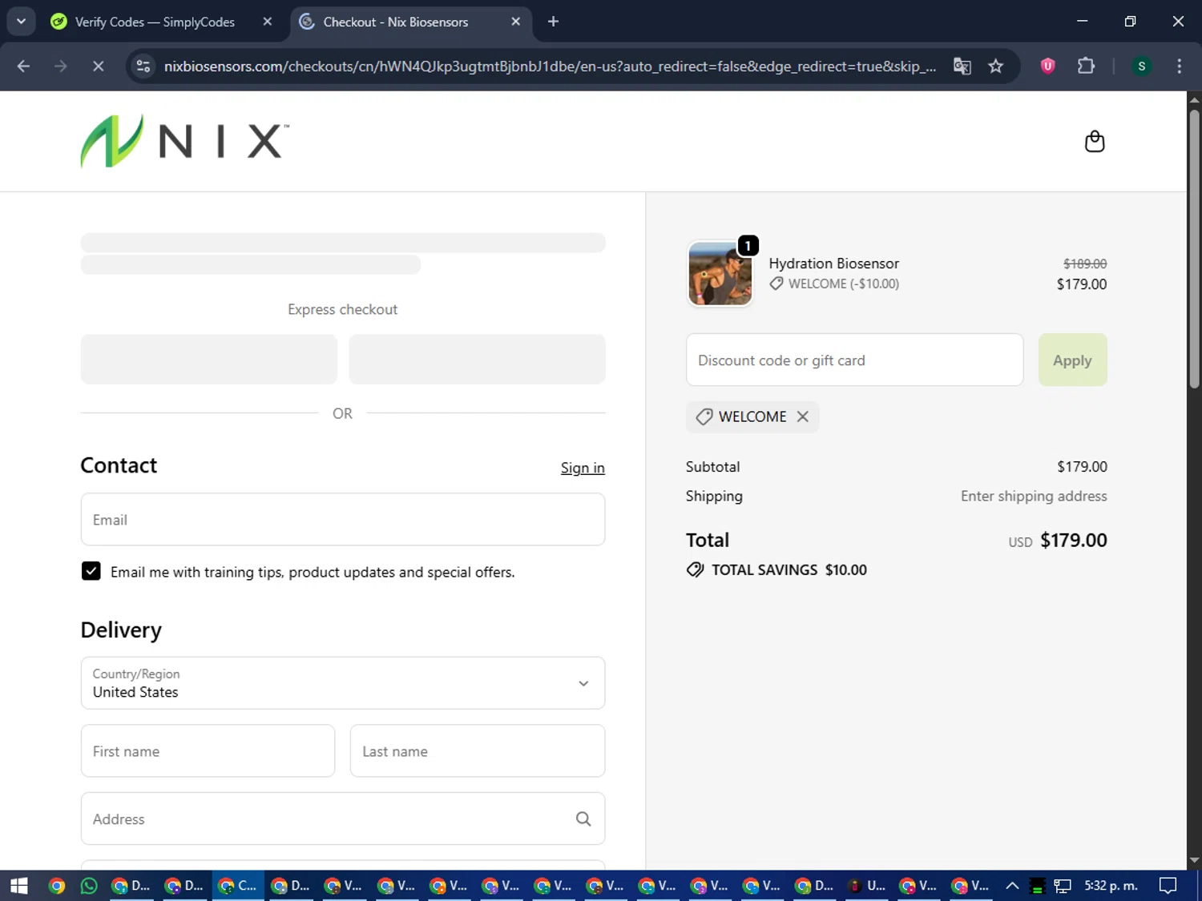1202x901 pixels.
Task: Click the battery icon in system tray
Action: click(x=1037, y=886)
